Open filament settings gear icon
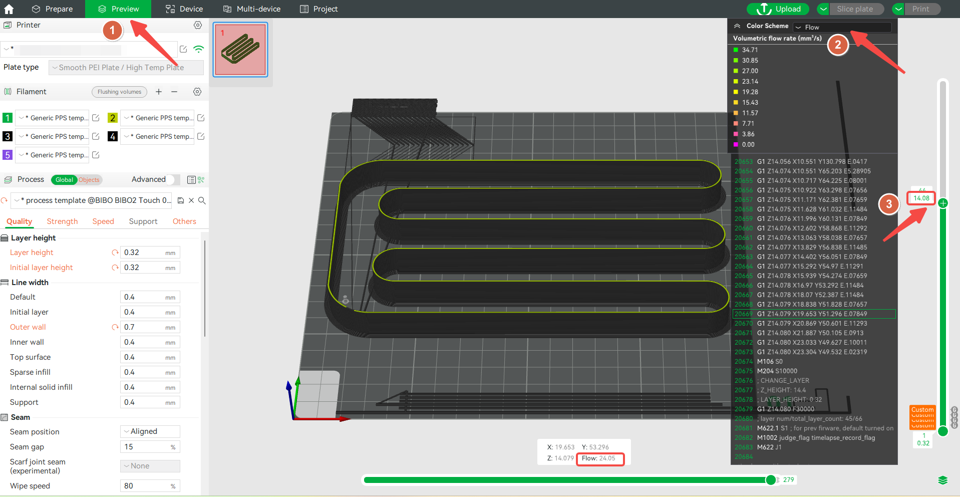This screenshot has height=497, width=960. 197,92
